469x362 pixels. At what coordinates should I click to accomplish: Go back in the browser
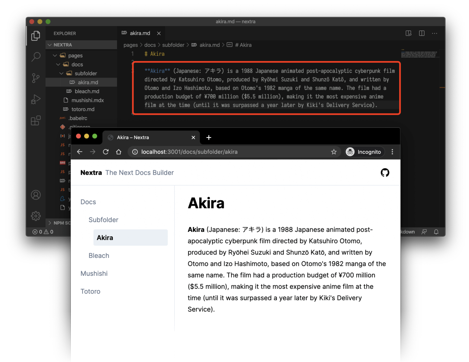pos(80,152)
